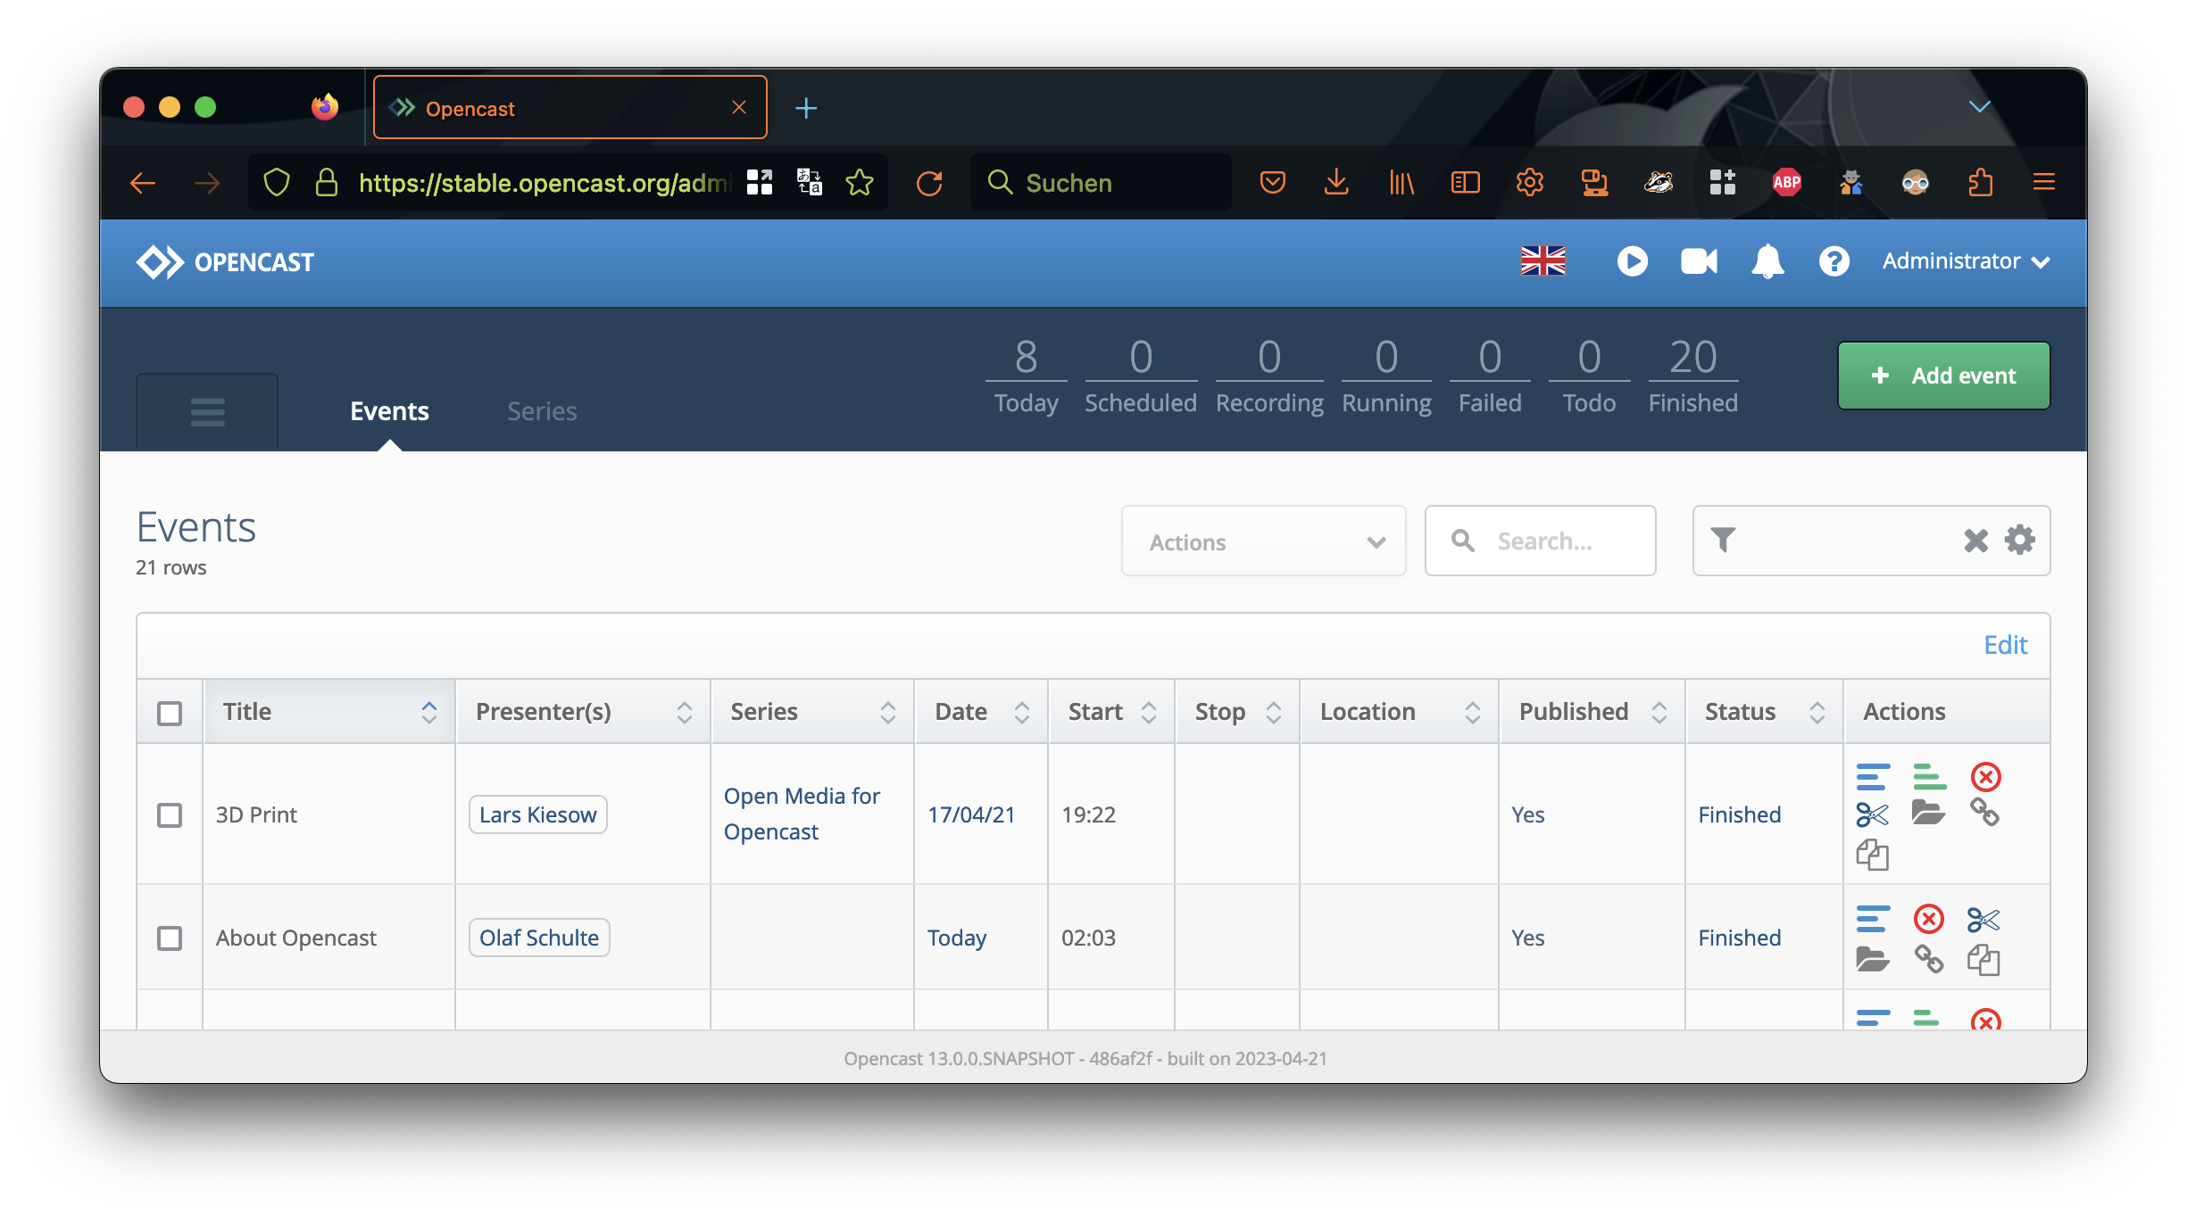Open 3D Print event assets folder icon

1928,813
